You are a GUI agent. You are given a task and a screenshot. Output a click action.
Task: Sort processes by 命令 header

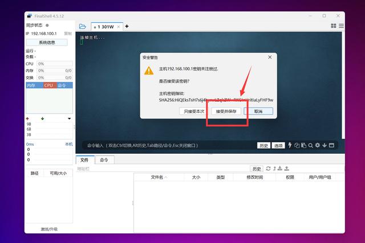pos(64,85)
